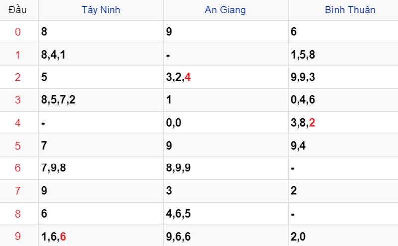Screen dimensions: 398x246
Task: Click An Giang cell showing 0,0
Action: pos(174,123)
